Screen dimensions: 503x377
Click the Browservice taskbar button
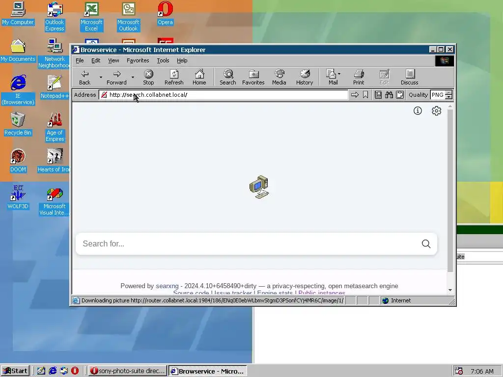[208, 371]
